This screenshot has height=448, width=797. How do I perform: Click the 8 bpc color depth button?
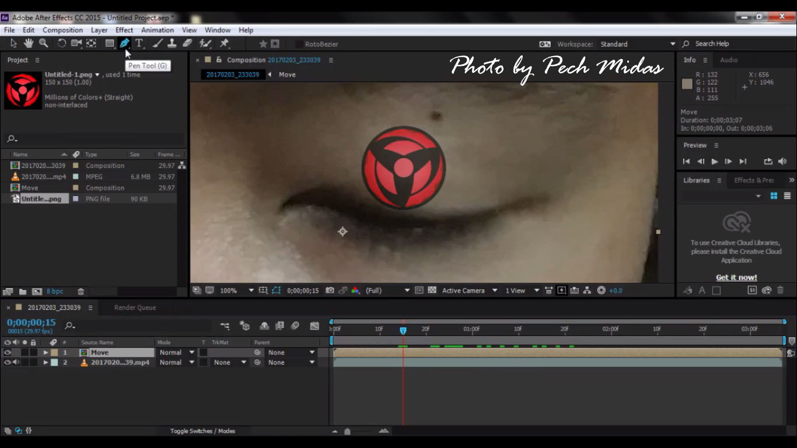click(55, 292)
